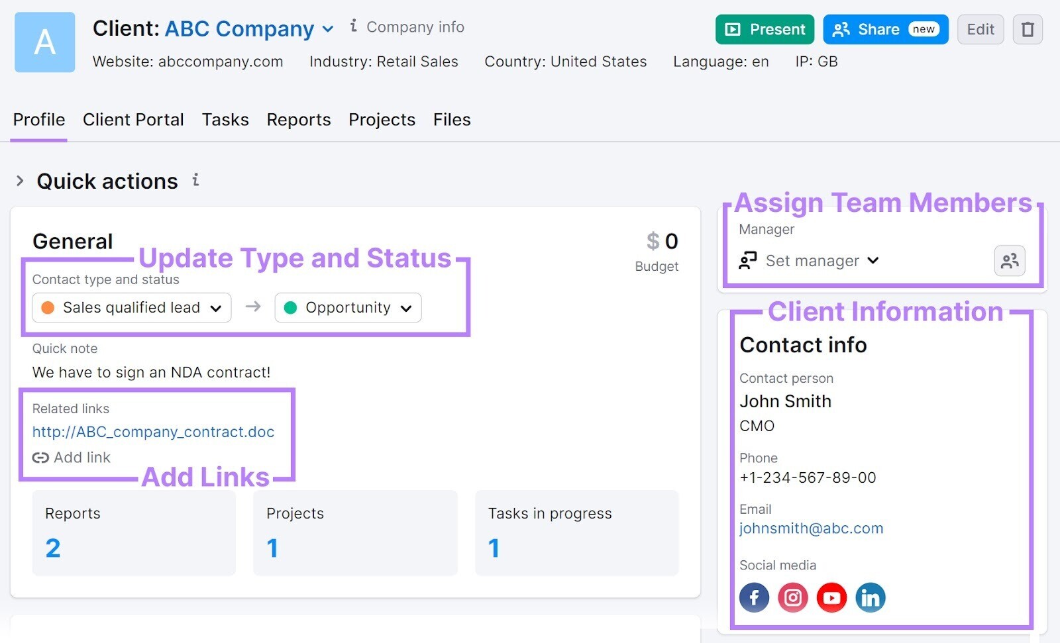Viewport: 1060px width, 643px height.
Task: Open the Opportunity status dropdown
Action: (348, 308)
